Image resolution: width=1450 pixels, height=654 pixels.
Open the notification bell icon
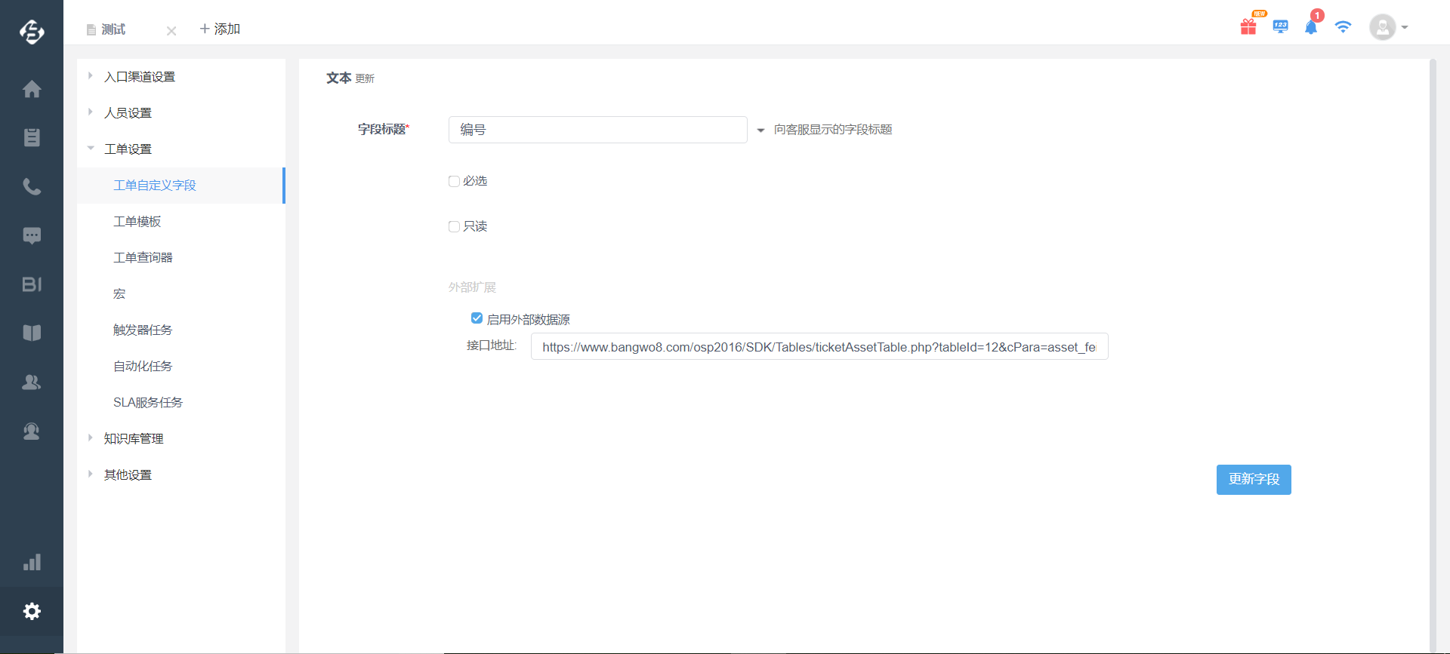pyautogui.click(x=1311, y=27)
